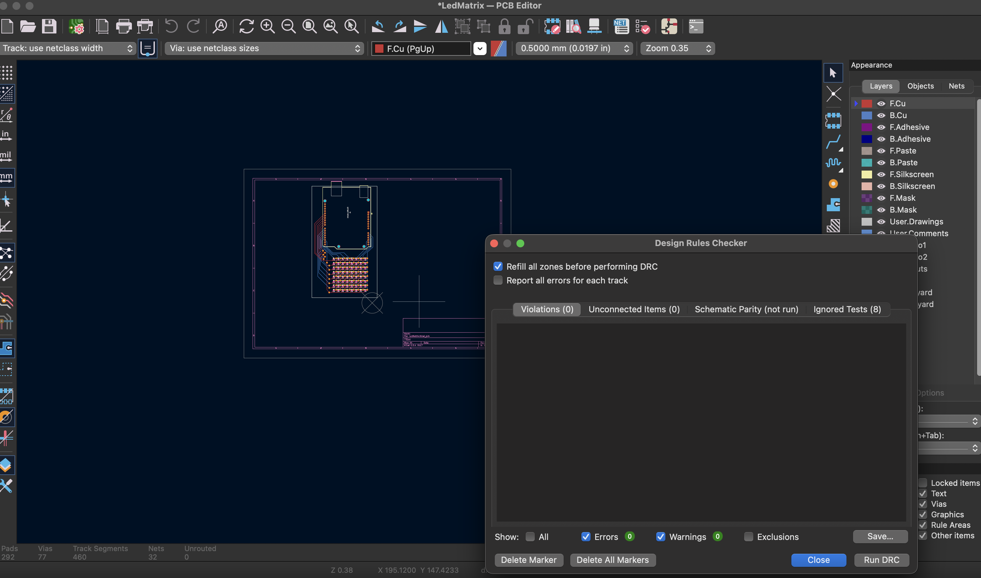
Task: Click the Run DRC button
Action: (x=881, y=560)
